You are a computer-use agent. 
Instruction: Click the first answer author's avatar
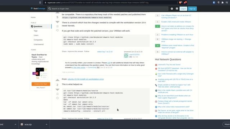[126, 56]
